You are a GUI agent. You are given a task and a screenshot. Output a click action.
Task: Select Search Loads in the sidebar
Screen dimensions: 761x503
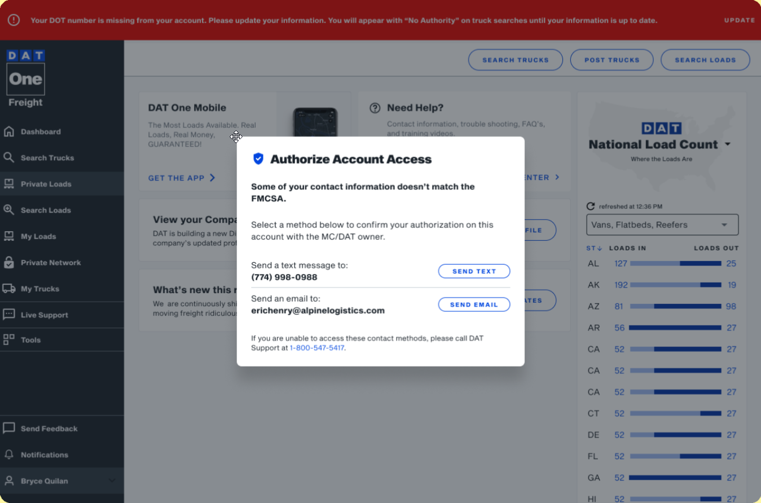62,210
